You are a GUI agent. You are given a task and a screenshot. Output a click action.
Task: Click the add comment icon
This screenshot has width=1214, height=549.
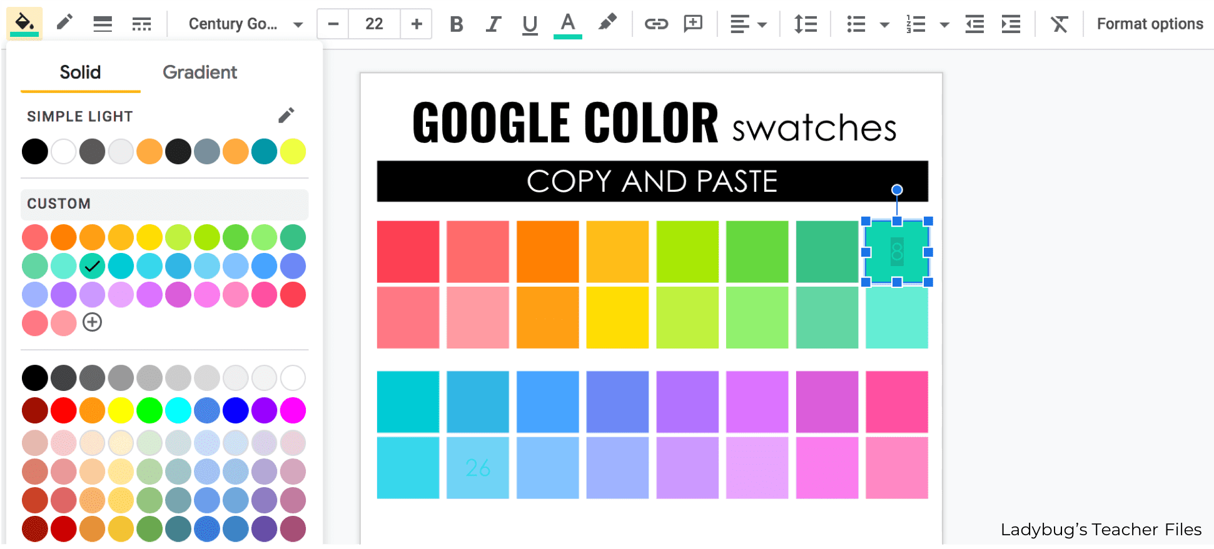[x=693, y=24]
